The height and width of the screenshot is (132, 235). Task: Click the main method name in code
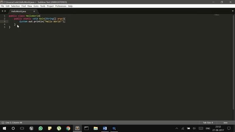pyautogui.click(x=41, y=19)
